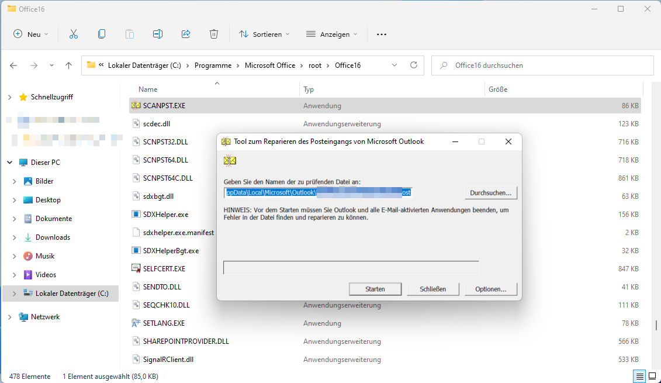Navigate up one folder level arrow
Image resolution: width=661 pixels, height=383 pixels.
(x=69, y=65)
